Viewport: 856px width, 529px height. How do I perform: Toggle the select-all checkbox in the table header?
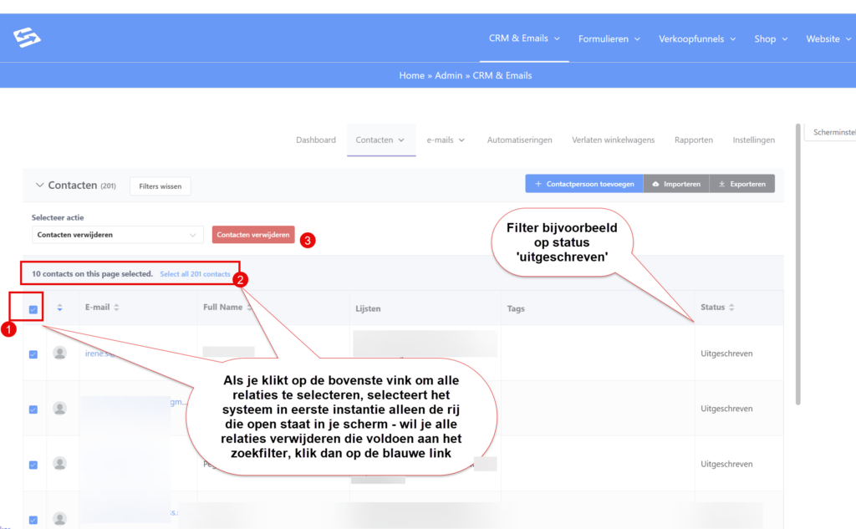33,309
